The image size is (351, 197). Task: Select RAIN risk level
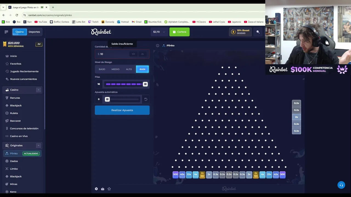tap(142, 69)
